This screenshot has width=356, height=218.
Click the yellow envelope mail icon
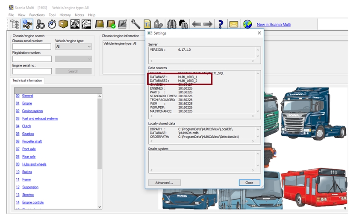pyautogui.click(x=234, y=24)
